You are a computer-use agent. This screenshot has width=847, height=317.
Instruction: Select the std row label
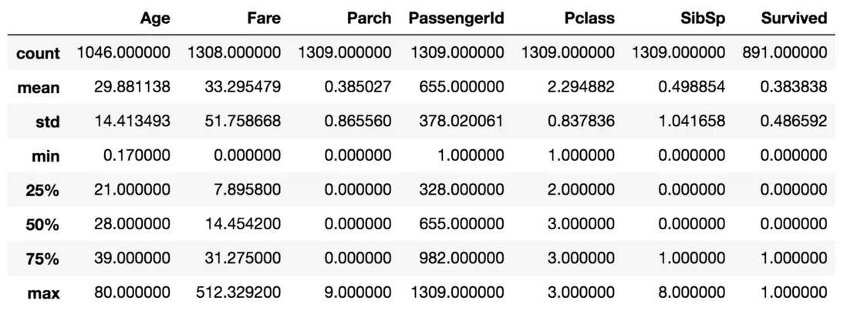pos(49,122)
